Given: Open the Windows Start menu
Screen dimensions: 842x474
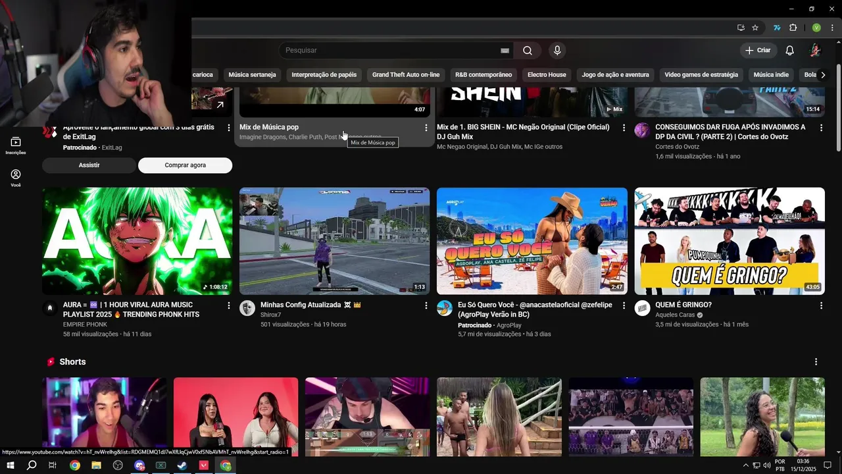Looking at the screenshot, I should (11, 465).
